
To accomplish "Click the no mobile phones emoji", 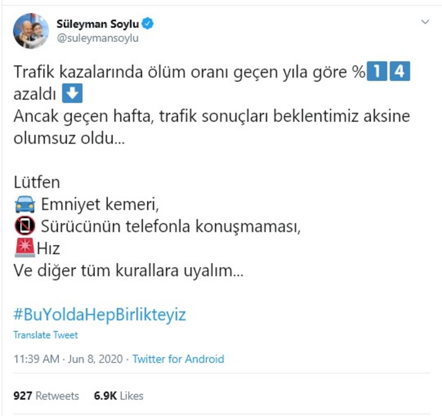I will (25, 226).
